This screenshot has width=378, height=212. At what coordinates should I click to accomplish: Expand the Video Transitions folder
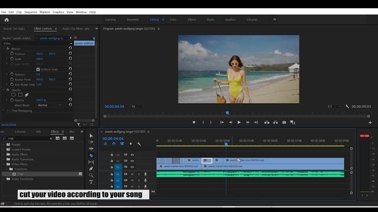click(4, 179)
